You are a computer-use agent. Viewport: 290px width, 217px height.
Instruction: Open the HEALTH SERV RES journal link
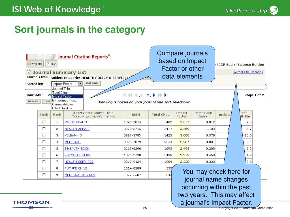pyautogui.click(x=79, y=162)
